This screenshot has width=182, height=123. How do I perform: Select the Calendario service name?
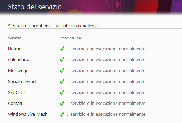coord(19,59)
